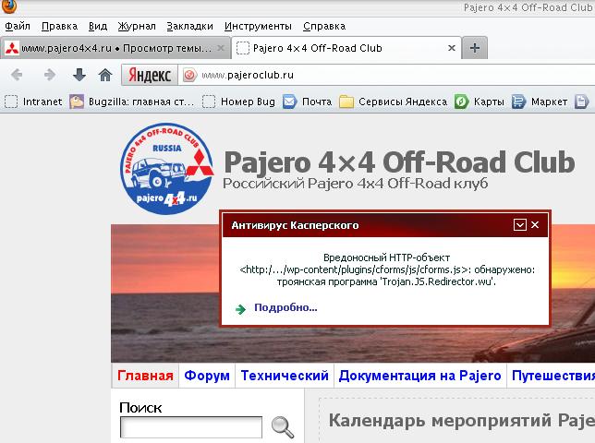Go to the browser Home page icon
This screenshot has width=595, height=443.
click(105, 75)
